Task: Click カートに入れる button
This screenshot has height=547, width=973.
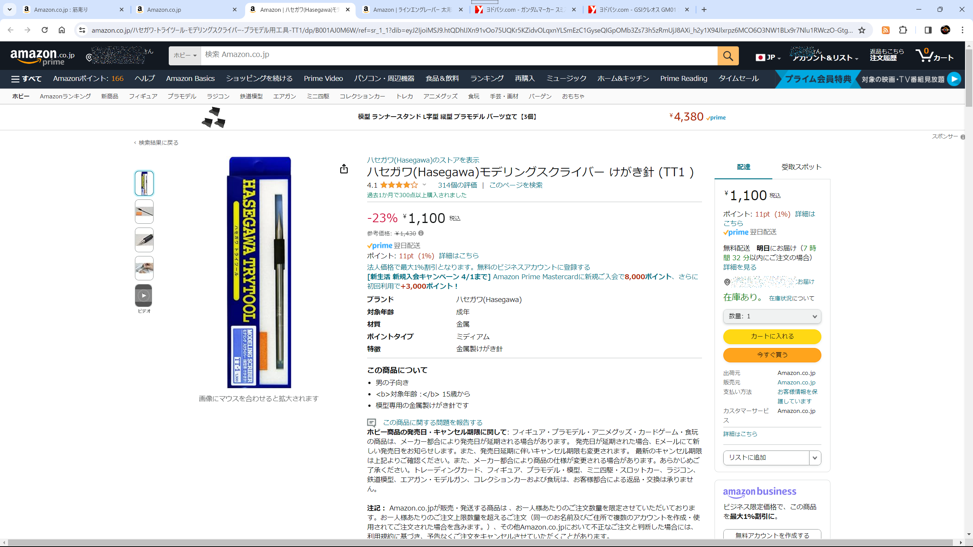Action: (x=772, y=337)
